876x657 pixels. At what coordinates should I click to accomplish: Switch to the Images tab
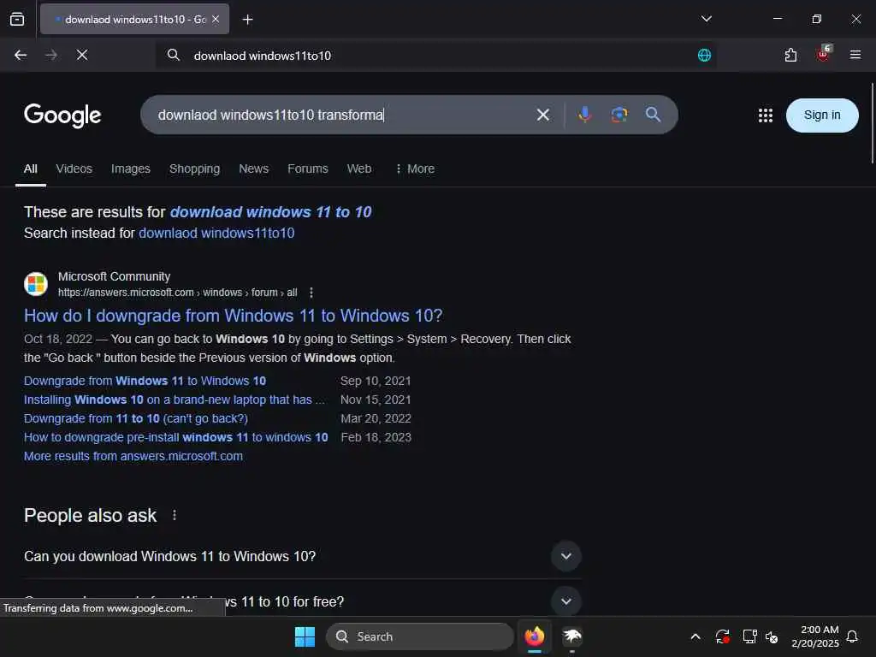click(x=131, y=169)
